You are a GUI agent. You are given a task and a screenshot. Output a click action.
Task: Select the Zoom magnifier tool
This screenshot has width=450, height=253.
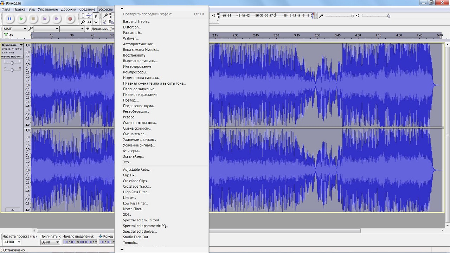pyautogui.click(x=83, y=22)
